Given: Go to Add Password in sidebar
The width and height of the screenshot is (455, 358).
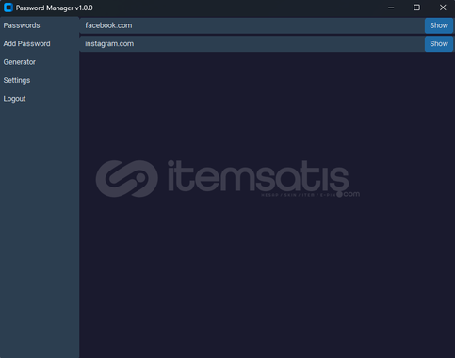Looking at the screenshot, I should tap(26, 43).
